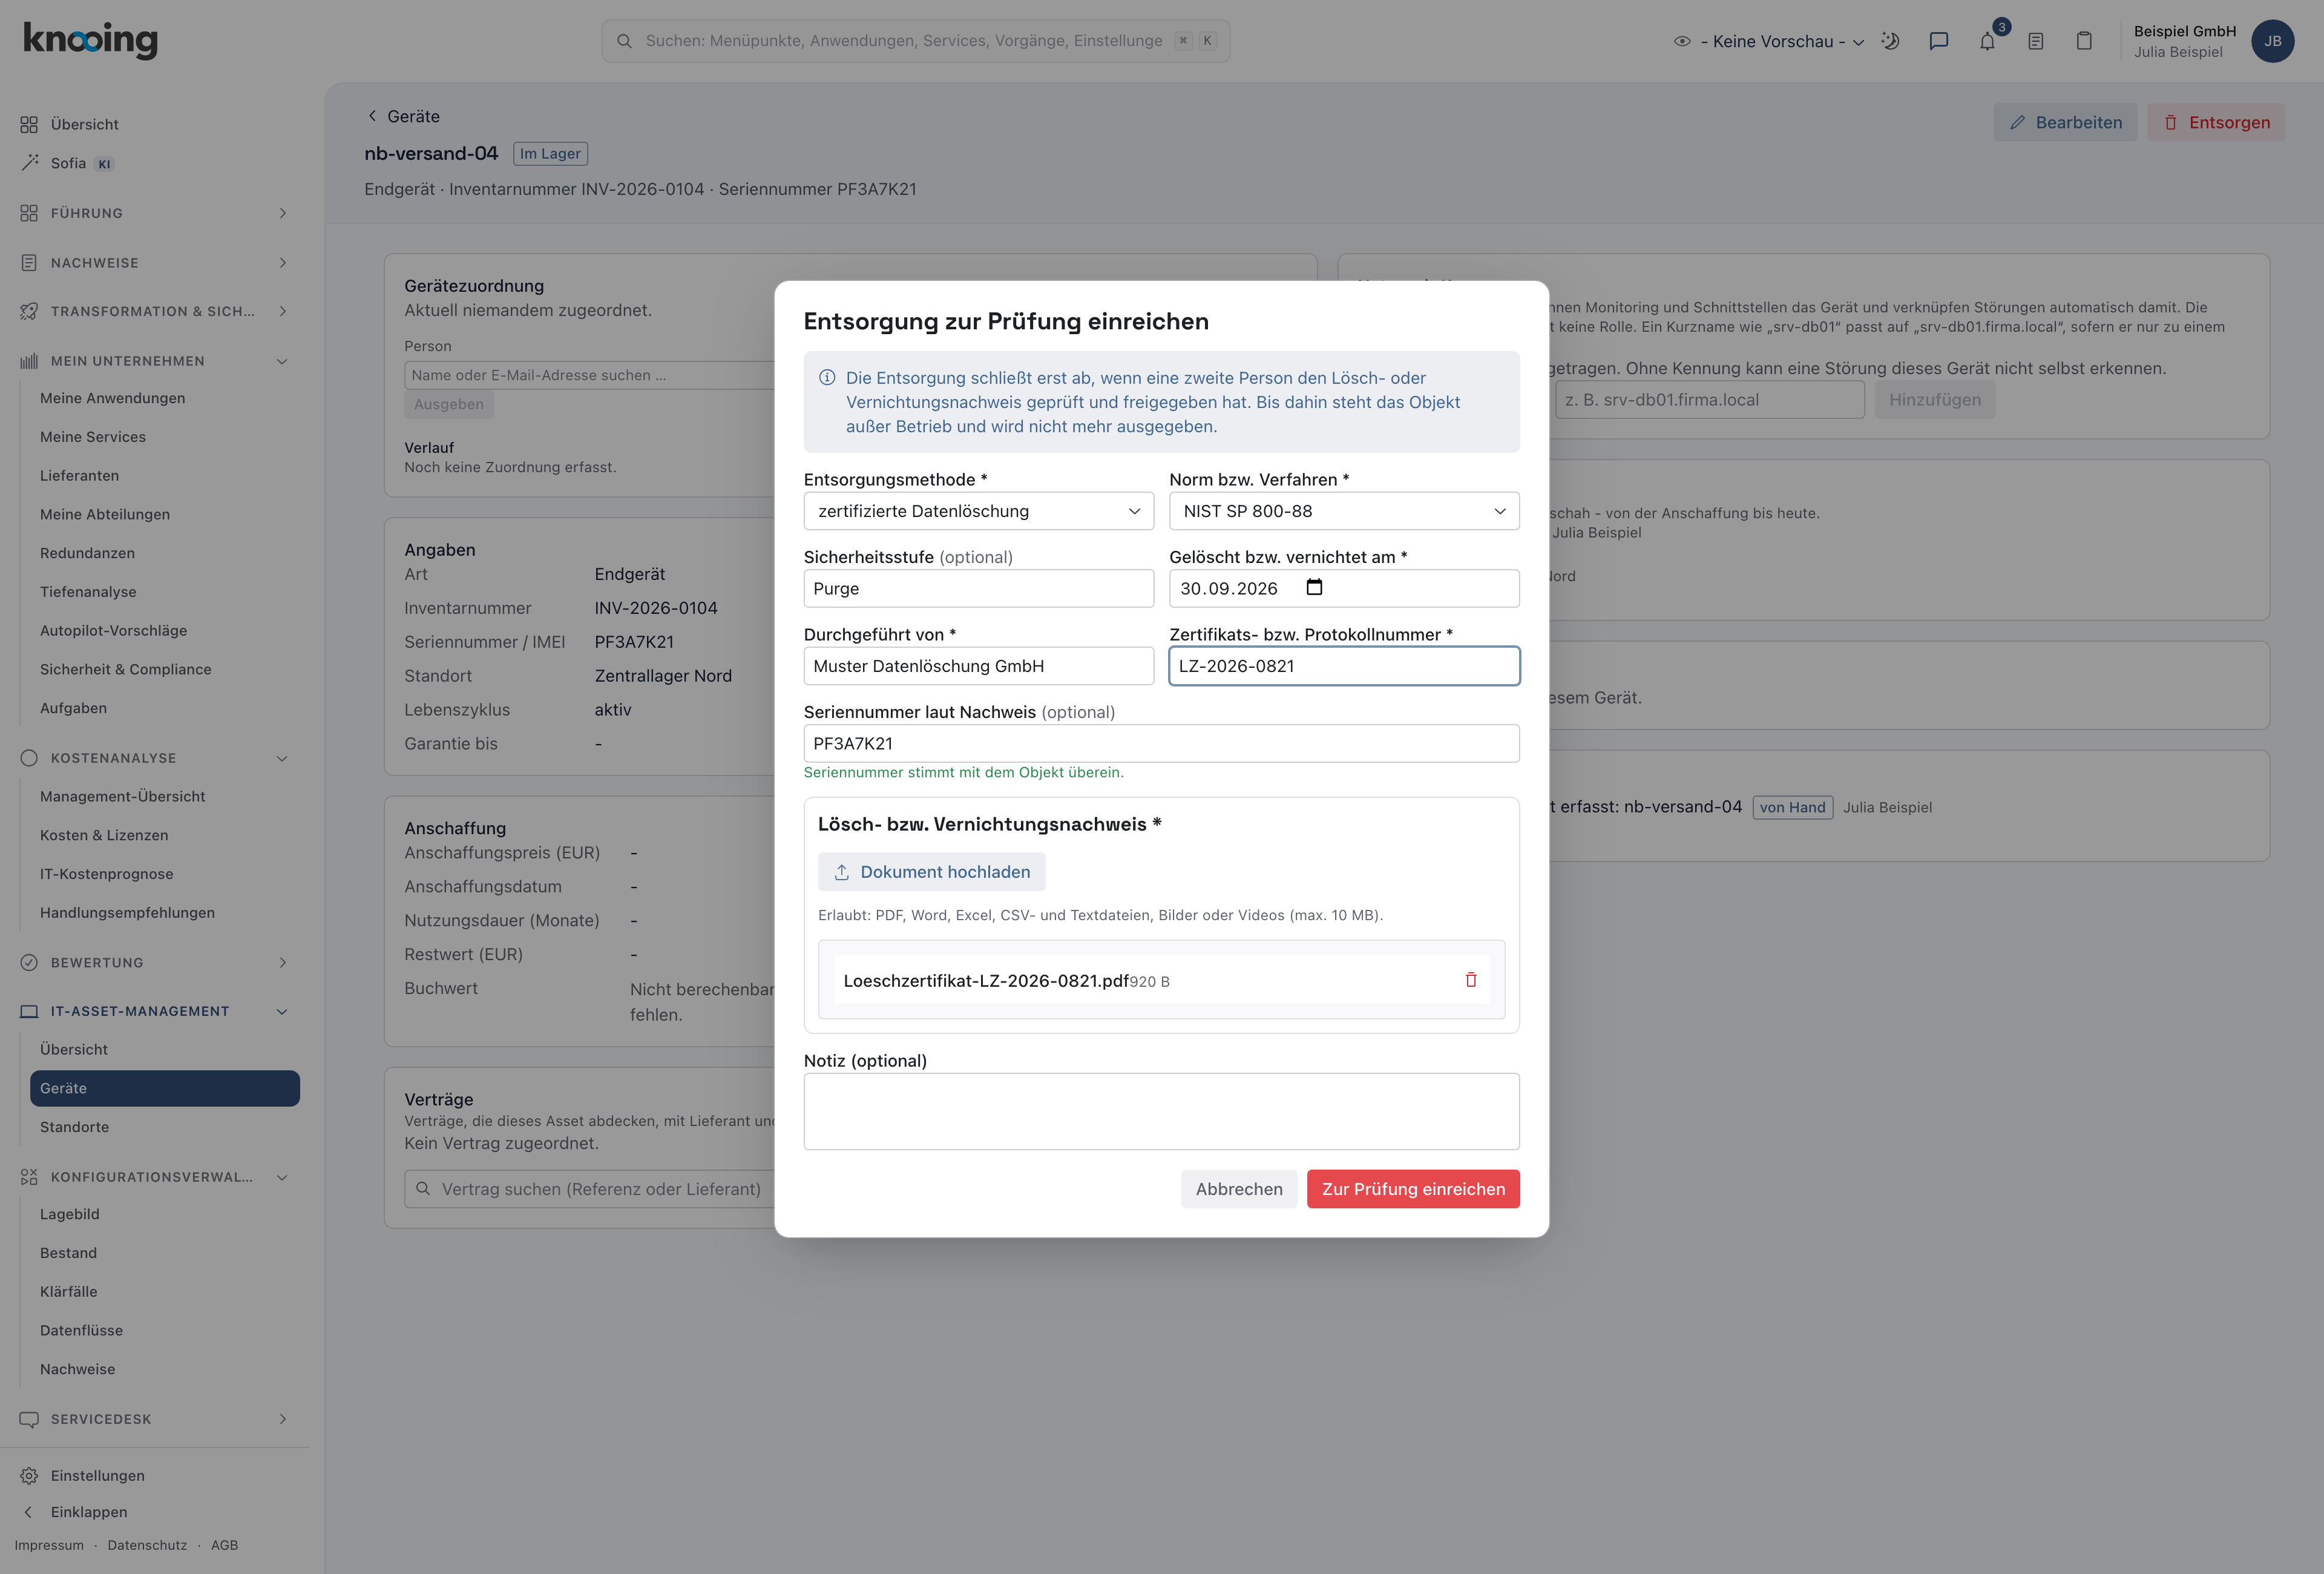Screen dimensions: 2324x1574
Task: Open Entsorgungsmethode dropdown
Action: click(978, 511)
